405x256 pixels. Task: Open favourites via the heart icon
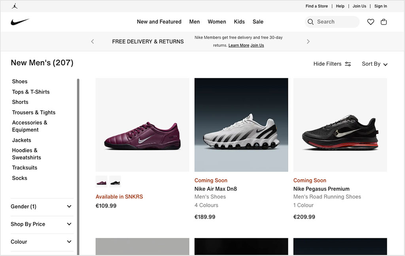[x=371, y=22]
